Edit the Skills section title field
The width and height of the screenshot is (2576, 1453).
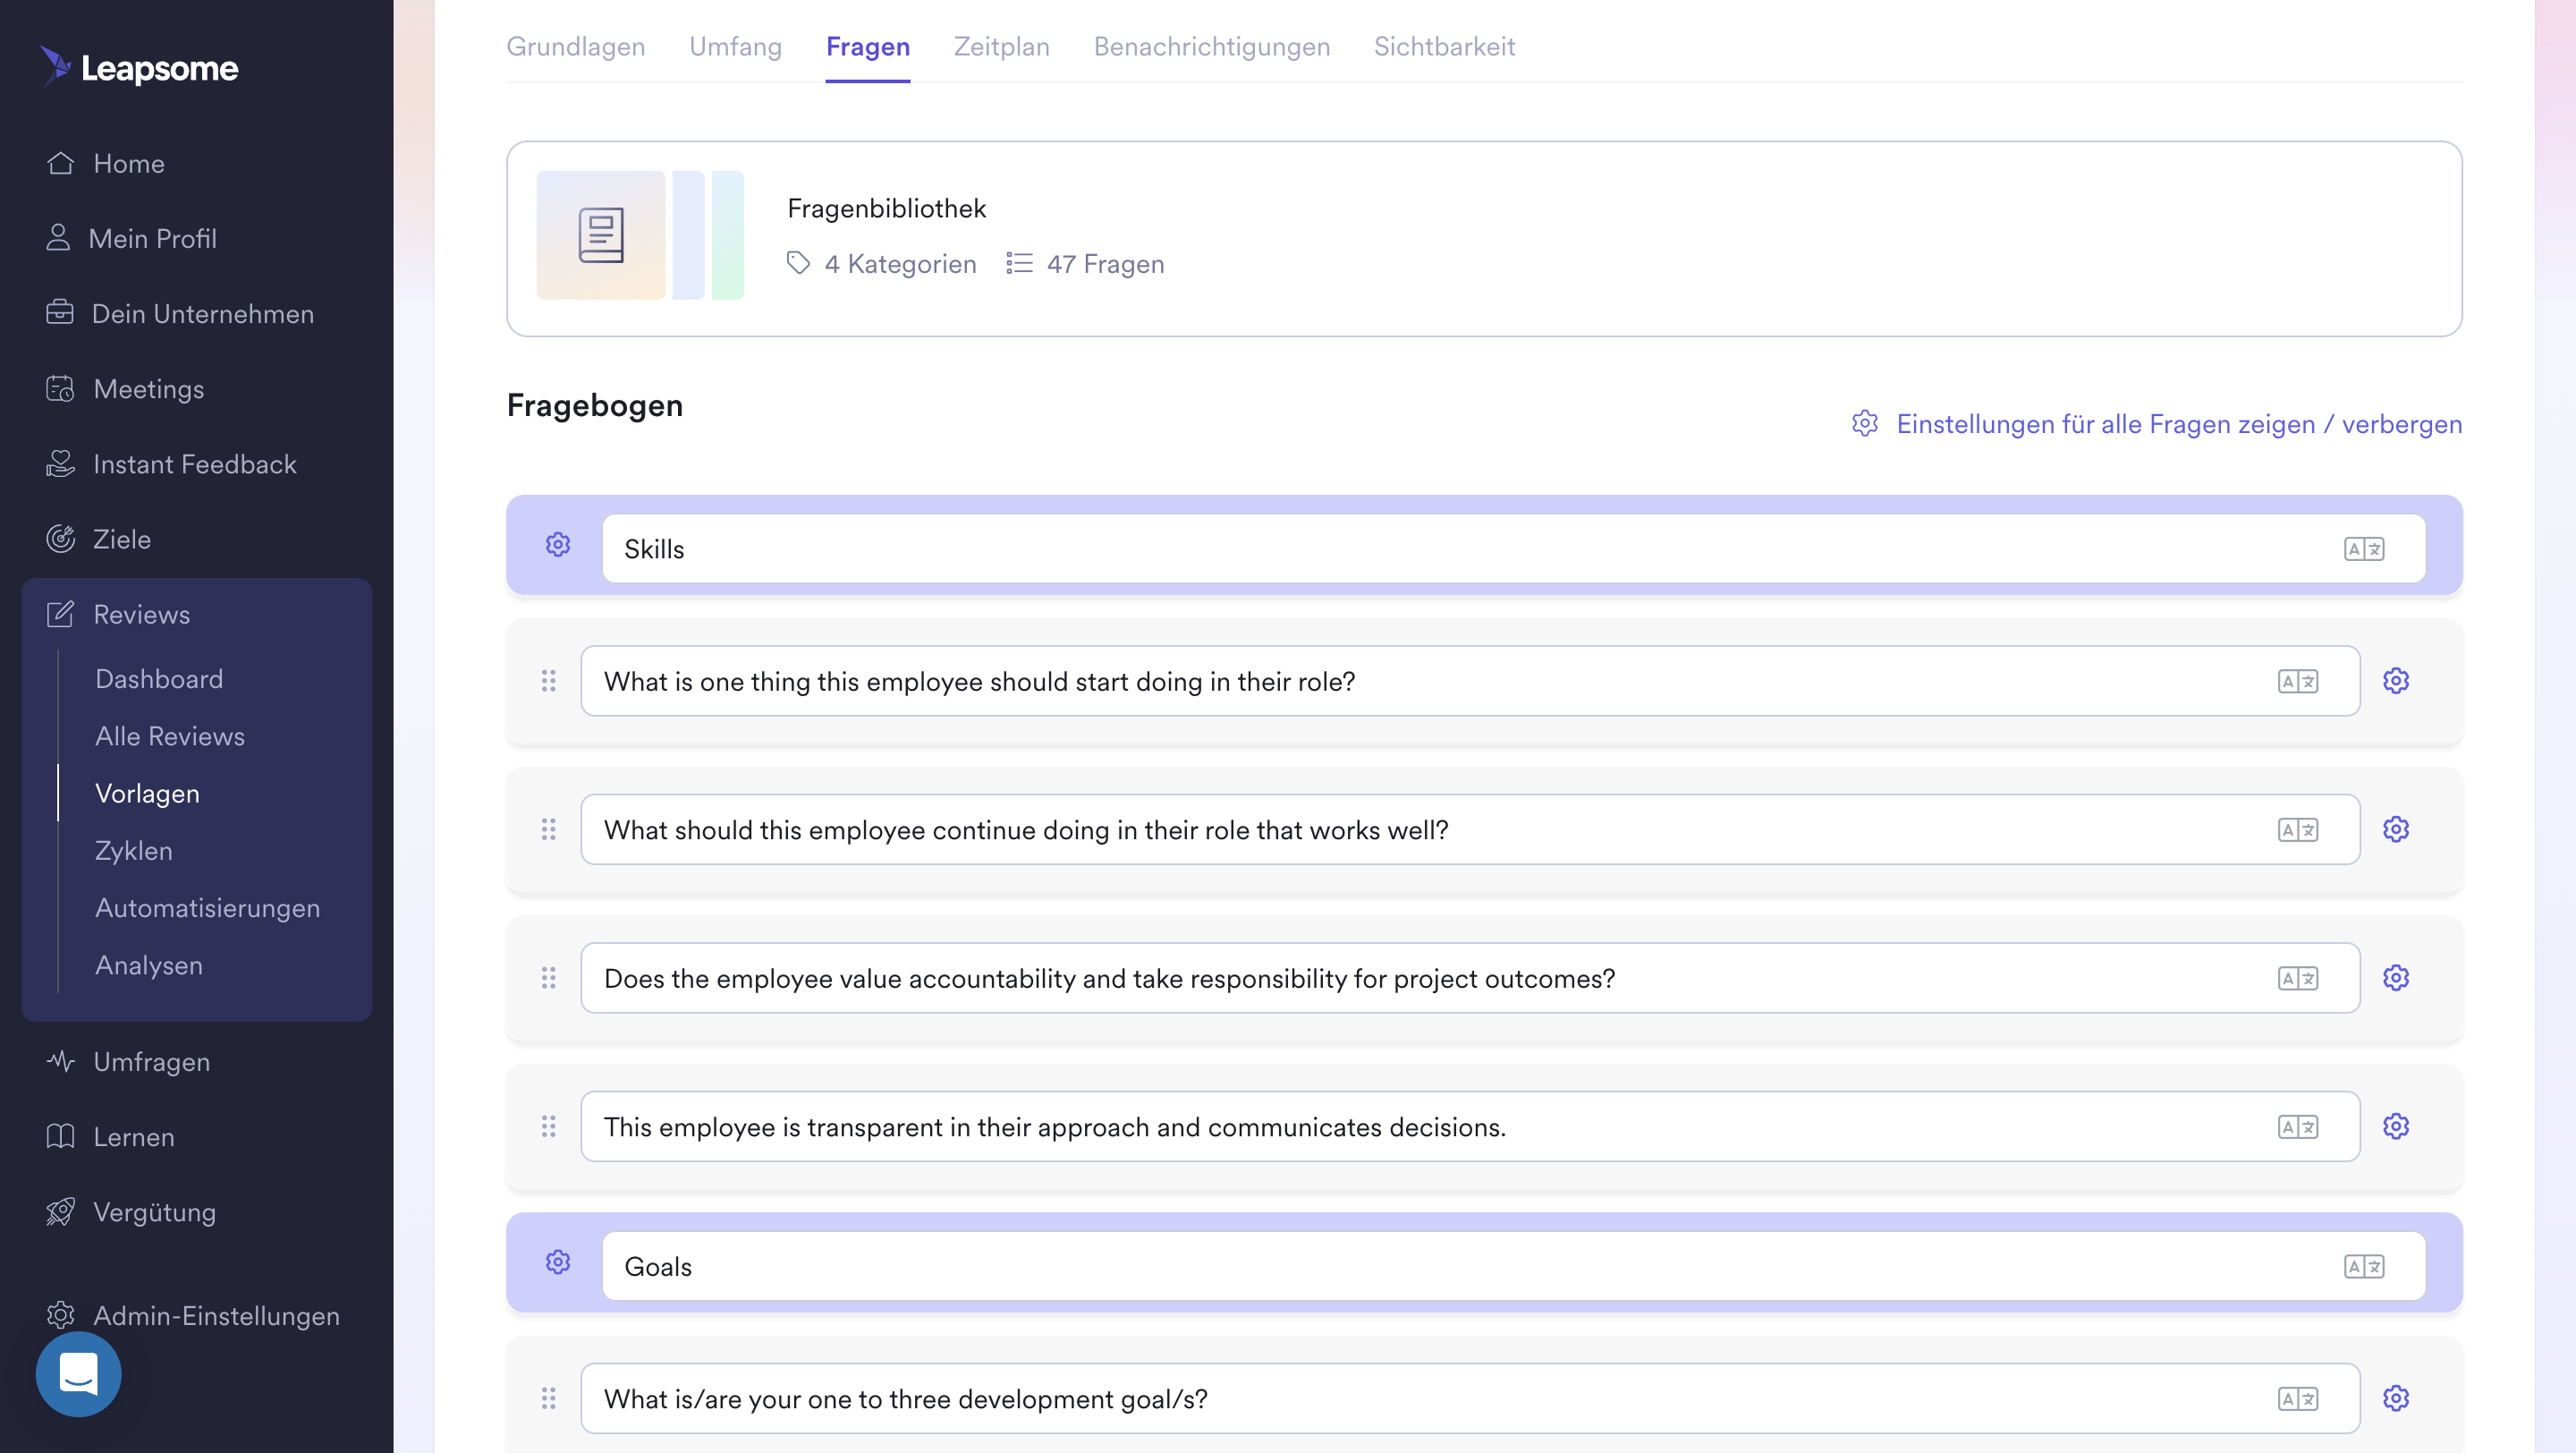(x=1513, y=549)
